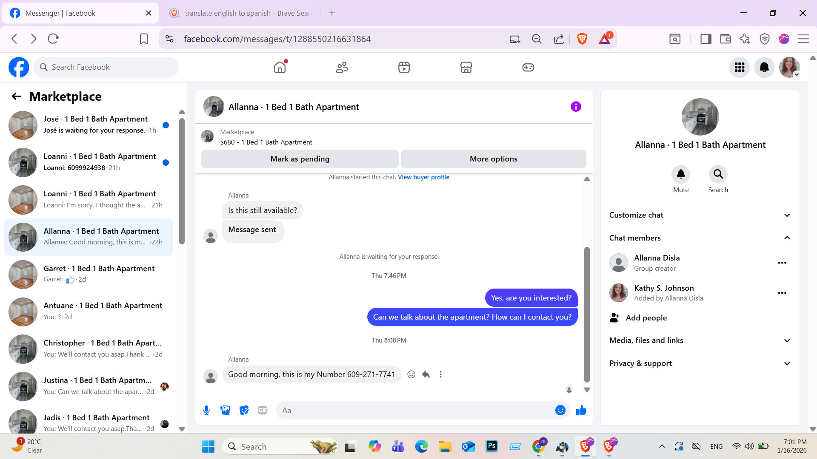Switch to the Brave Search translate tab
Screen dimensions: 817x459
(244, 13)
